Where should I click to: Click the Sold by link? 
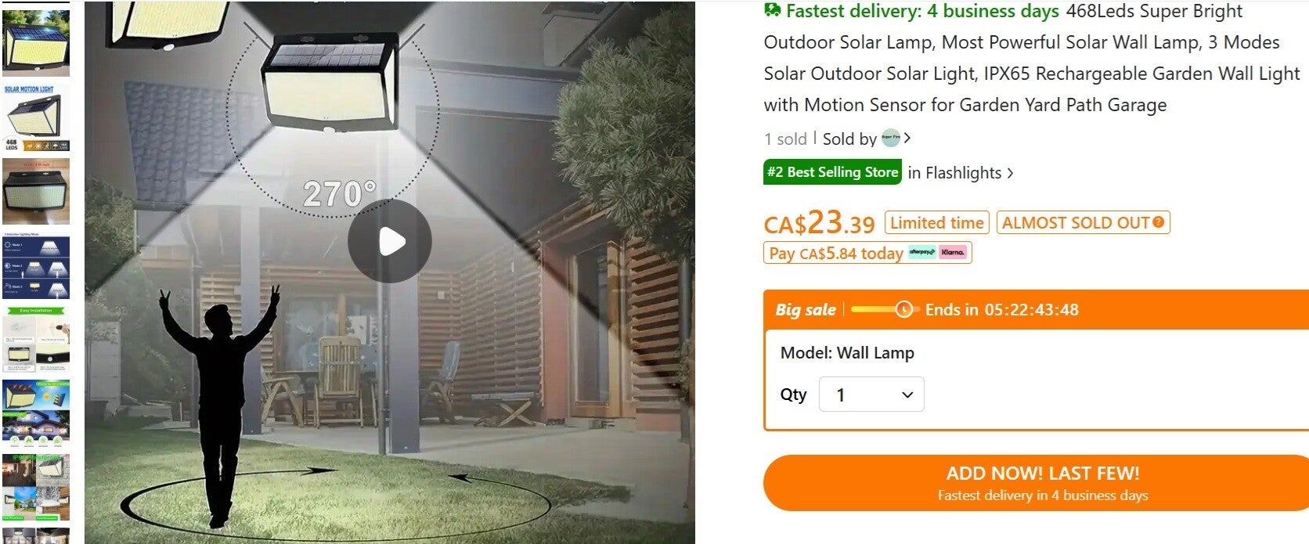coord(849,139)
